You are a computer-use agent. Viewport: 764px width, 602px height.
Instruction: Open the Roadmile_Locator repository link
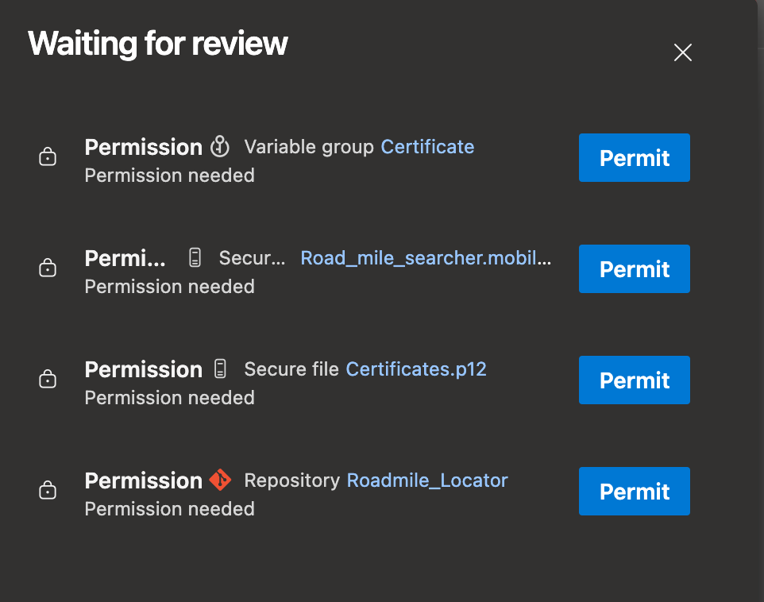click(x=427, y=480)
